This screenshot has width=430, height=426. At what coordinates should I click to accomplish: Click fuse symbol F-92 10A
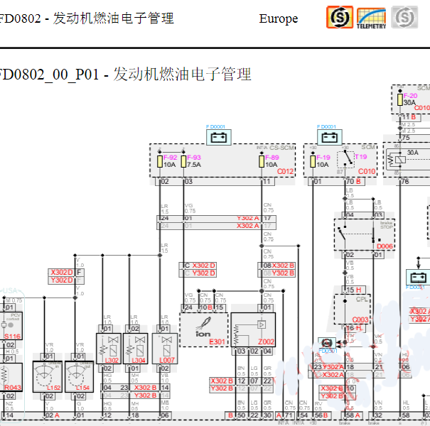(x=160, y=161)
